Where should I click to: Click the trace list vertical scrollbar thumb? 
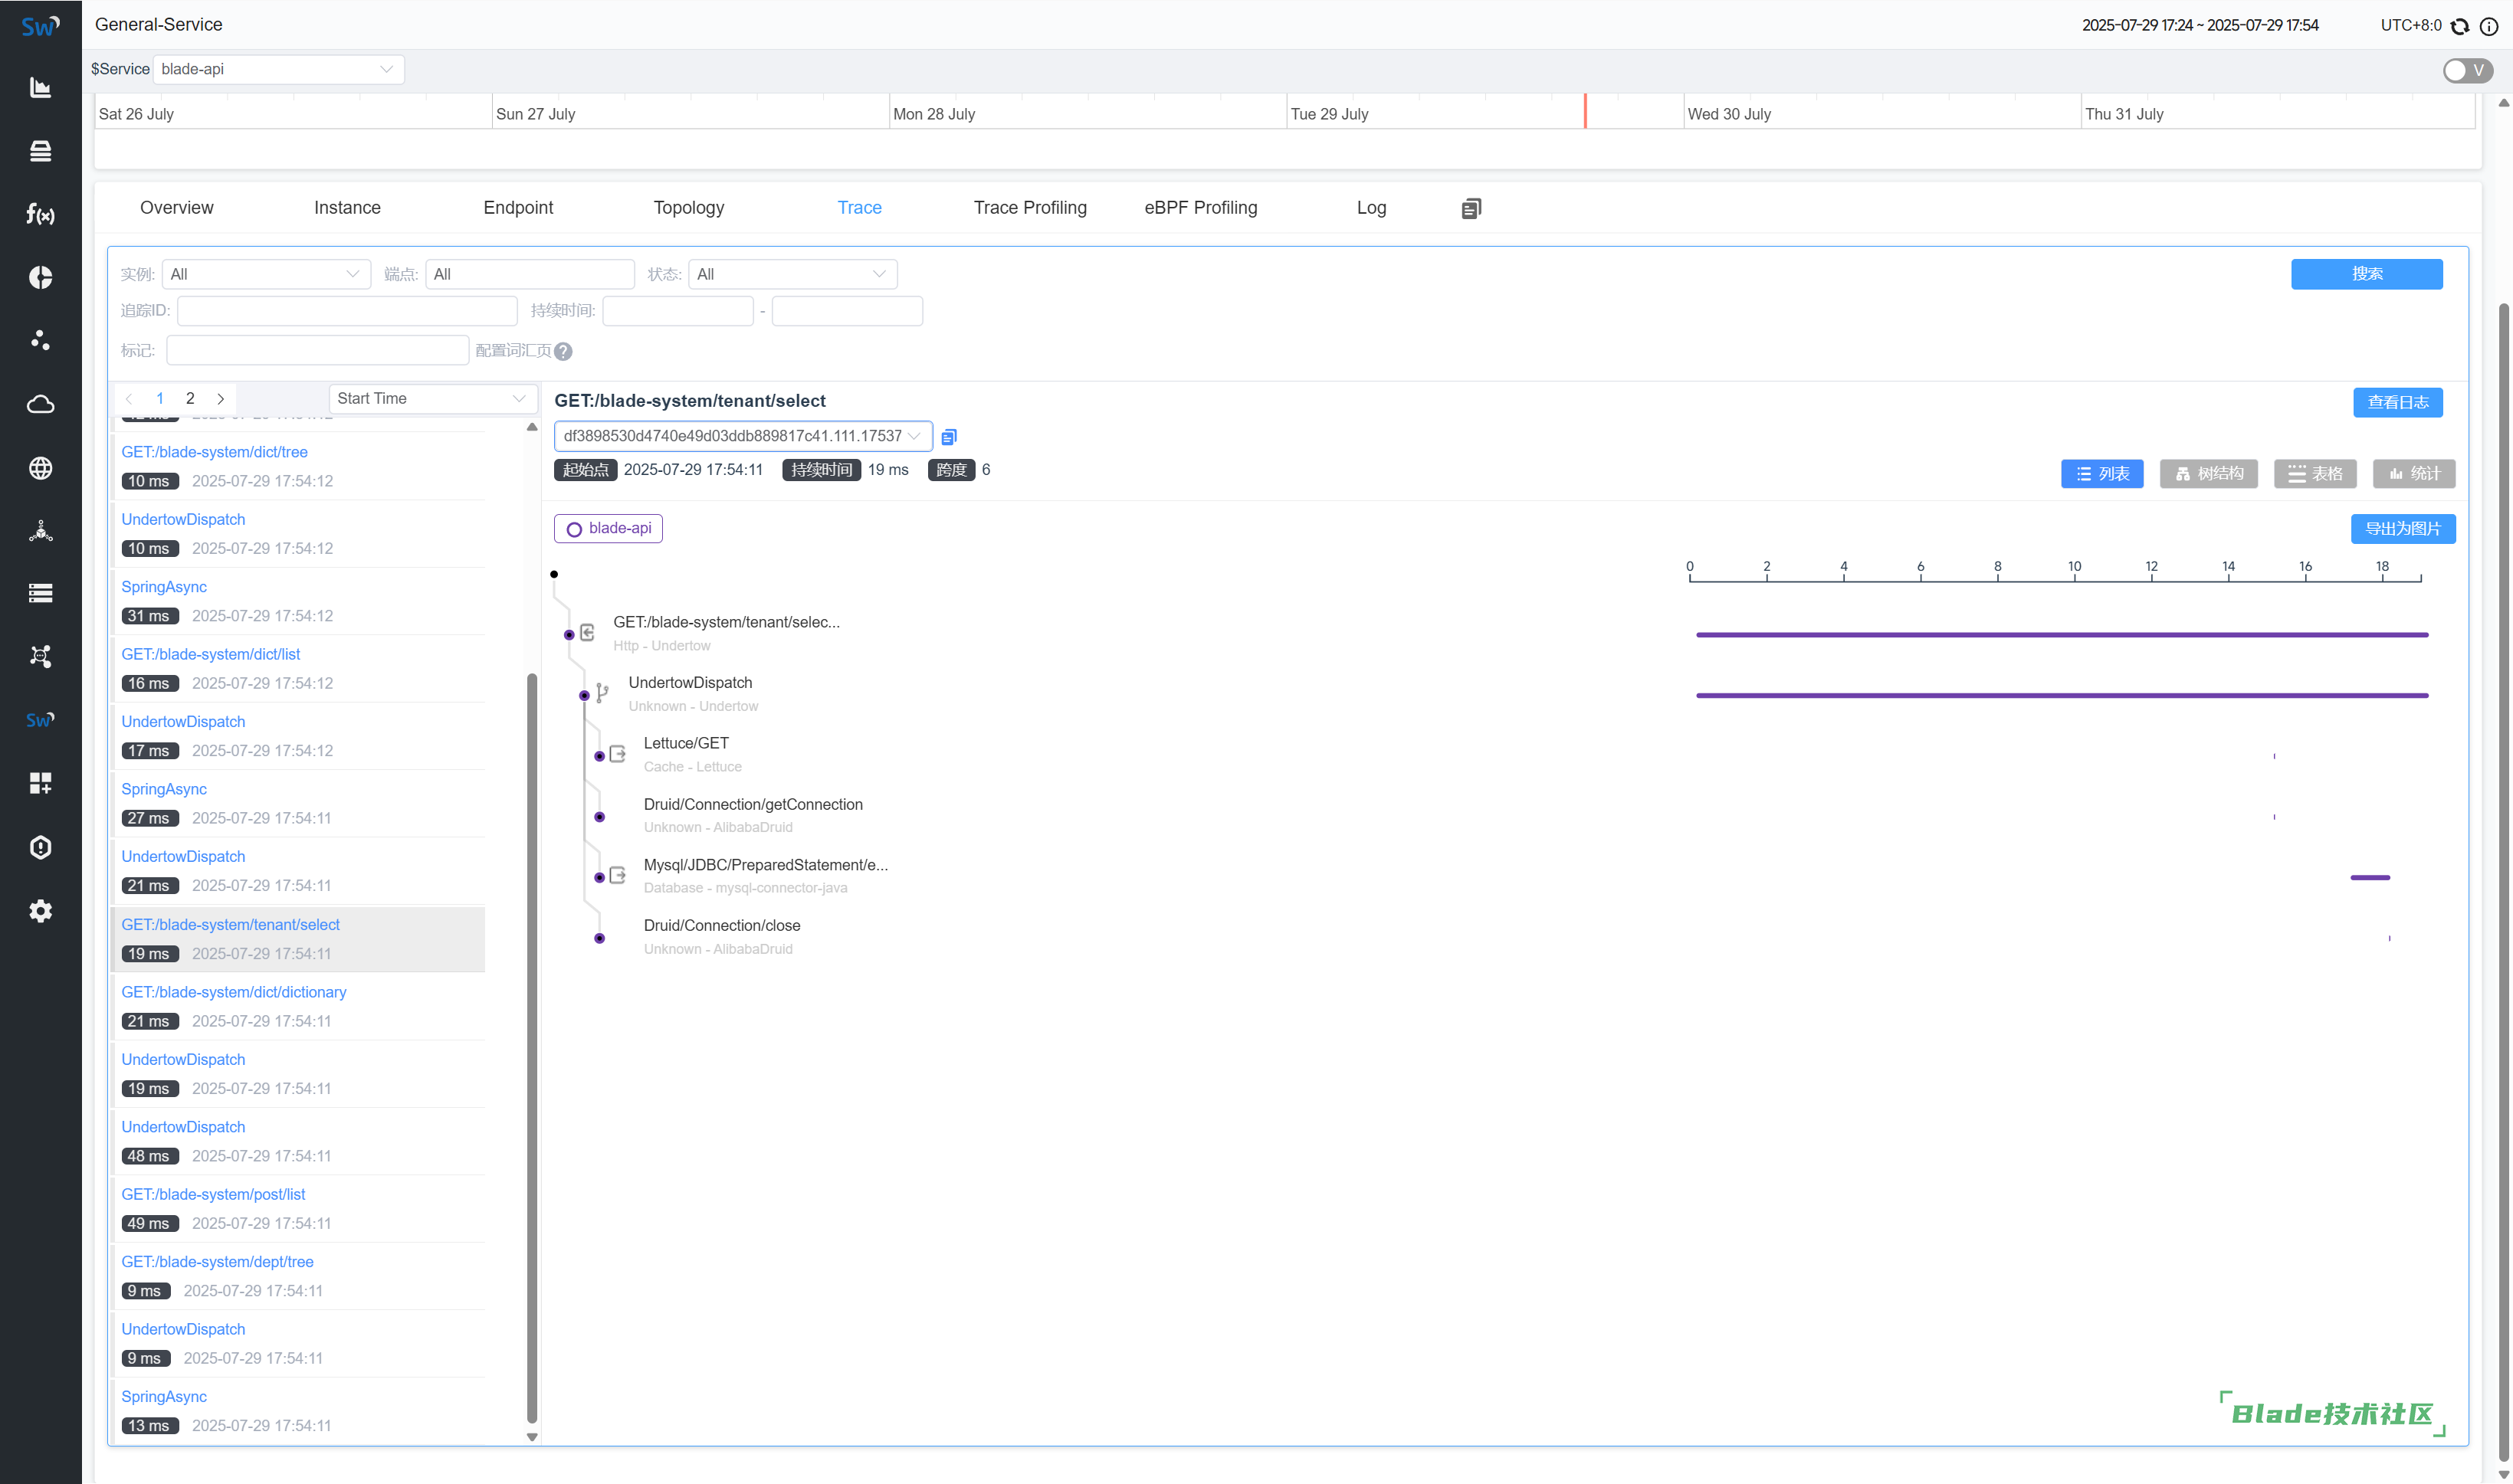pos(532,1048)
